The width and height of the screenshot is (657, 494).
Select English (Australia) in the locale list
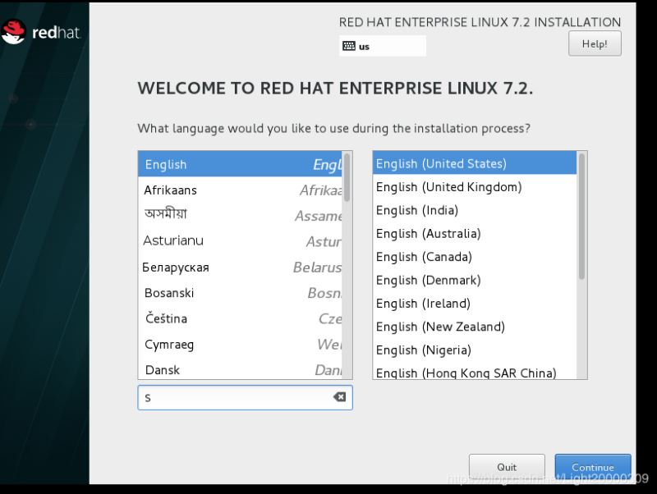point(429,233)
